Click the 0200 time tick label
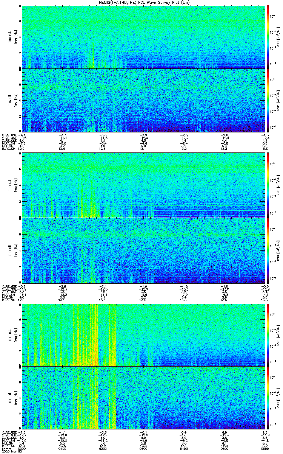Viewport: 283px width, 454px height. tap(103, 448)
